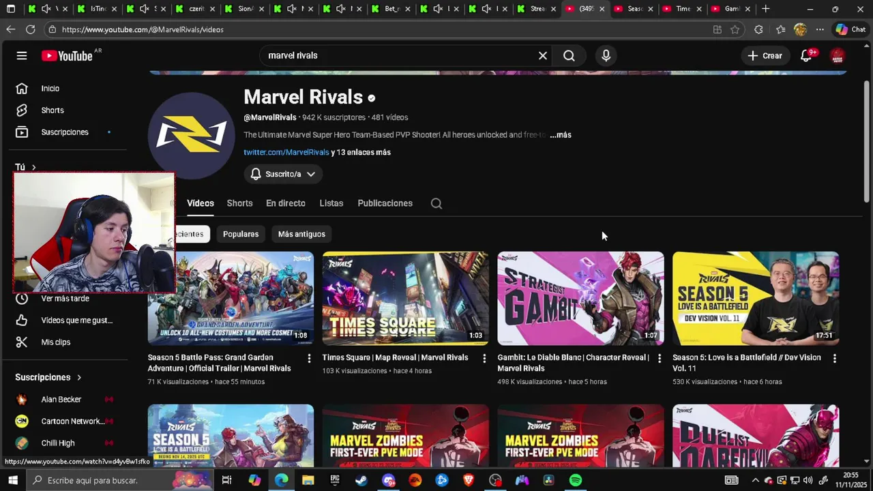
Task: Refresh the browser page
Action: pyautogui.click(x=30, y=29)
